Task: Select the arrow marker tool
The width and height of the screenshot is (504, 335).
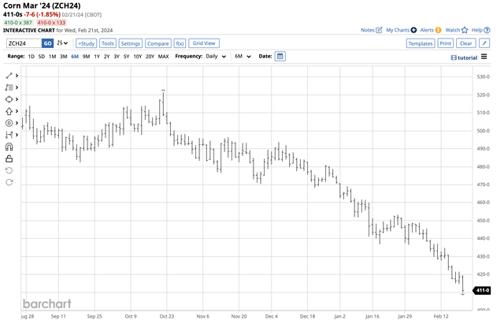Action: tap(9, 111)
